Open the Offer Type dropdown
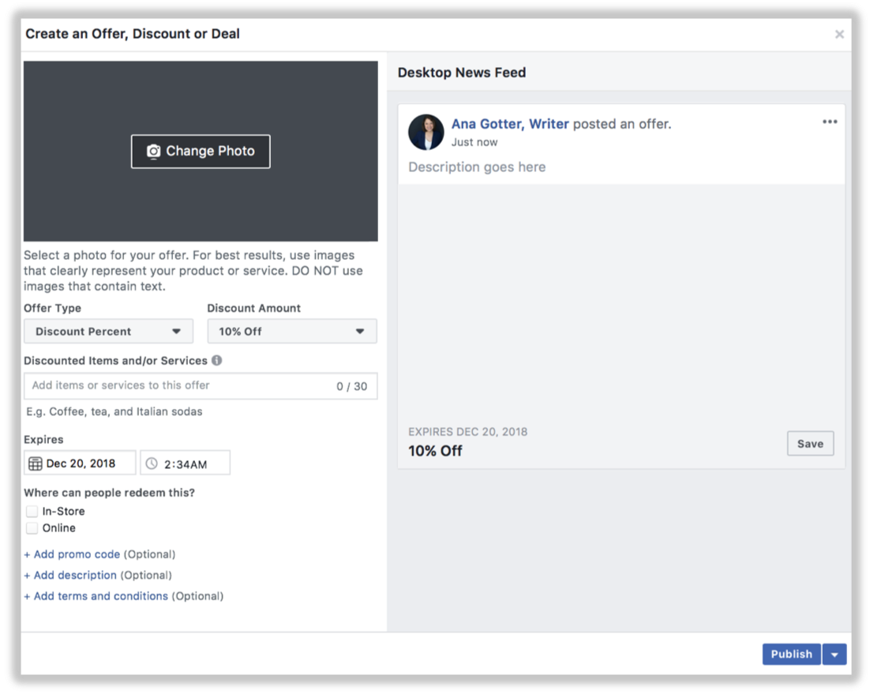The image size is (870, 694). click(108, 331)
